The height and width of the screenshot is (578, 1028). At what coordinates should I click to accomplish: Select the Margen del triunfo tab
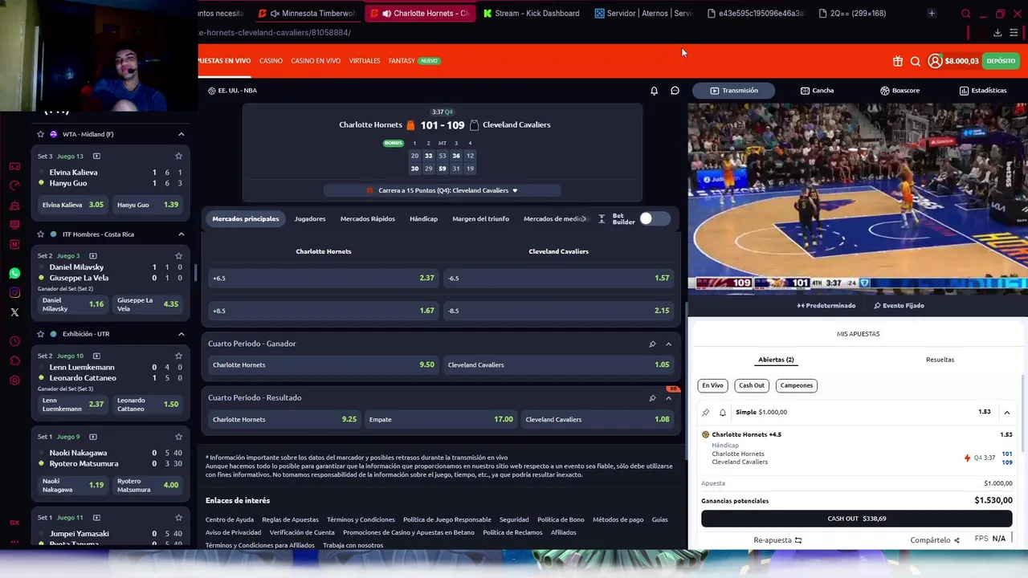coord(480,218)
